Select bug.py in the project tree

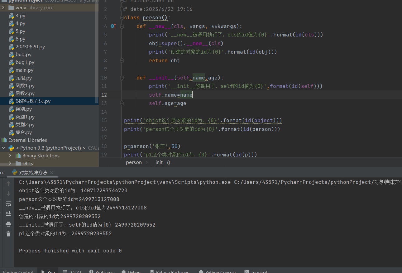23,55
